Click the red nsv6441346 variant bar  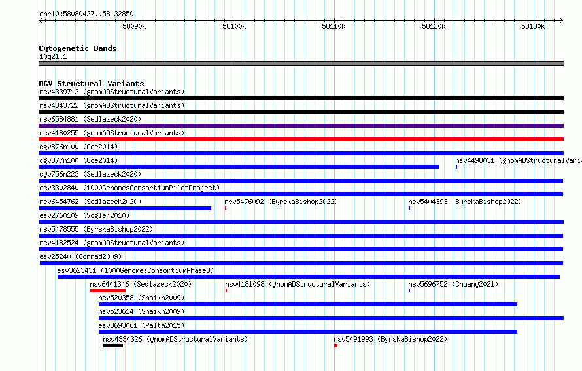tap(108, 291)
